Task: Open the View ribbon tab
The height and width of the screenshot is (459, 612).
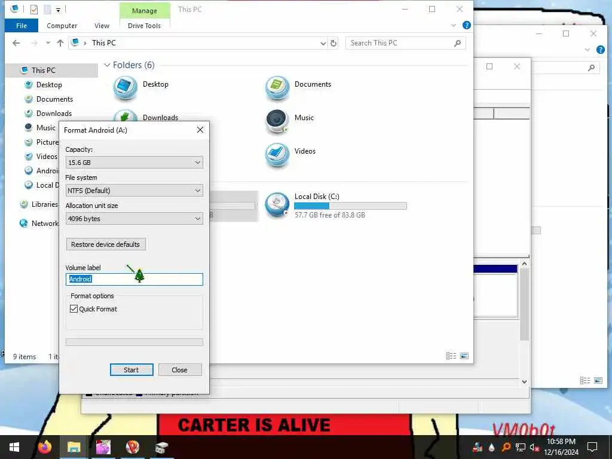Action: click(102, 26)
